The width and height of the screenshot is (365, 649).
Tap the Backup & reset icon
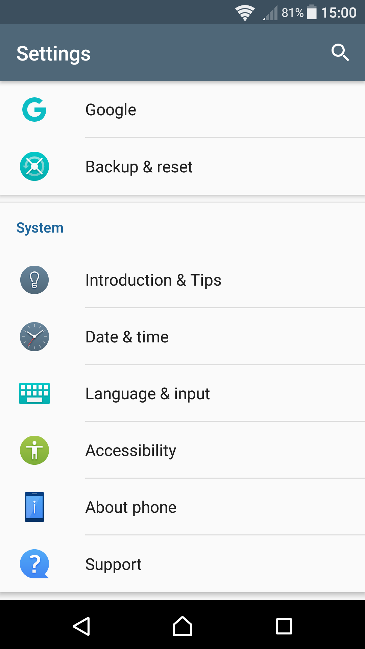point(34,166)
